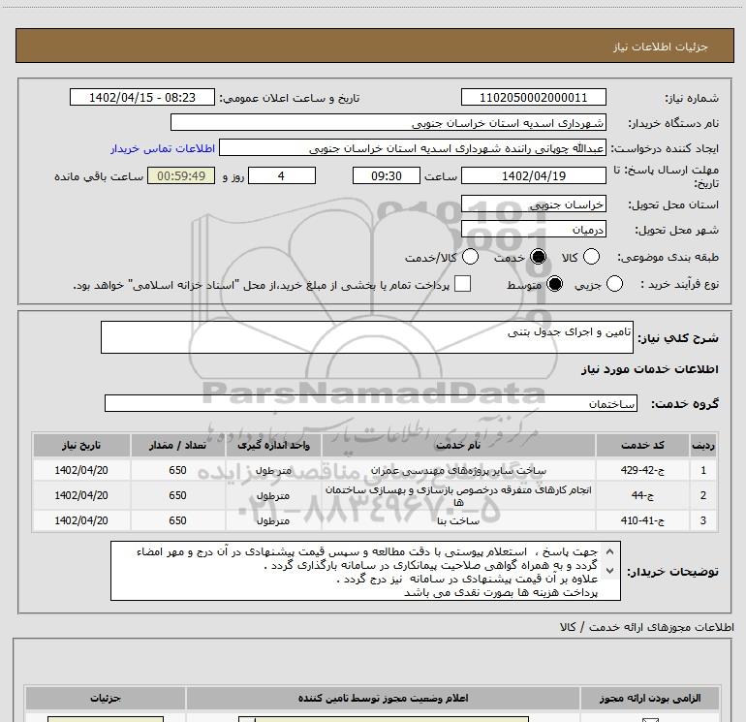
Task: Click service code ج-44
Action: (642, 495)
